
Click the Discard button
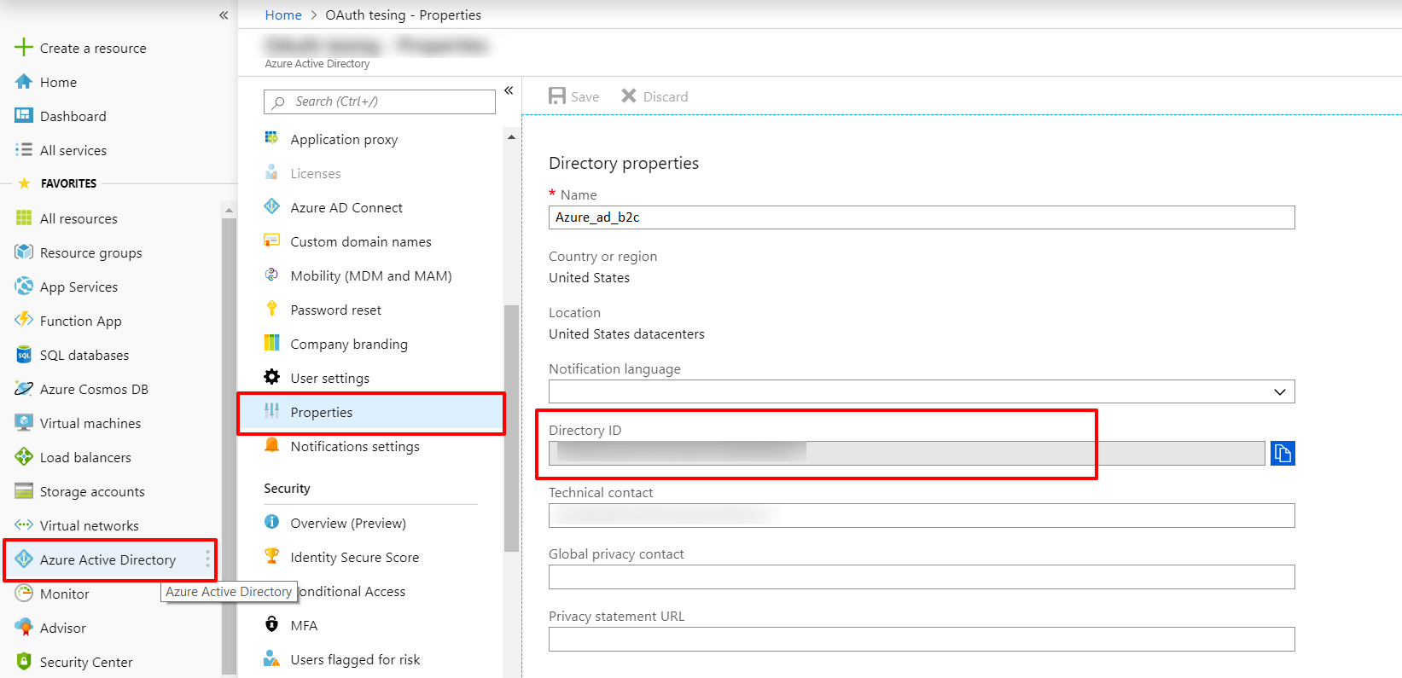point(654,96)
